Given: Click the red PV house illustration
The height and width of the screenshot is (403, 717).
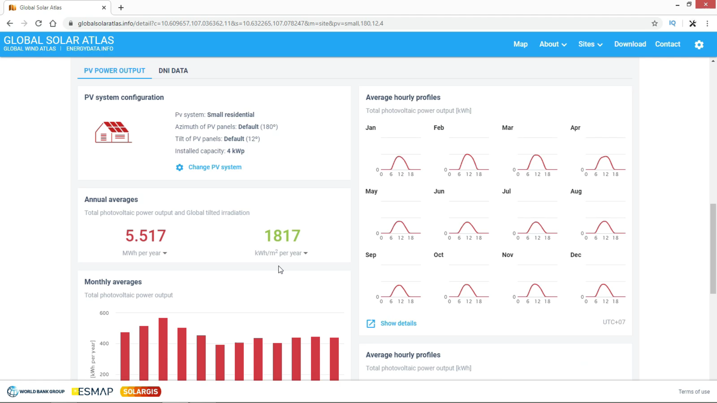Looking at the screenshot, I should 113,132.
